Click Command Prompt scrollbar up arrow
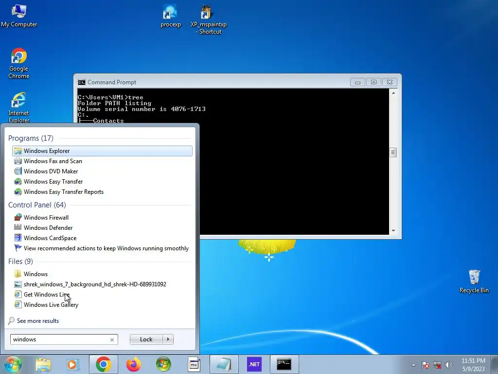The image size is (498, 374). (393, 93)
